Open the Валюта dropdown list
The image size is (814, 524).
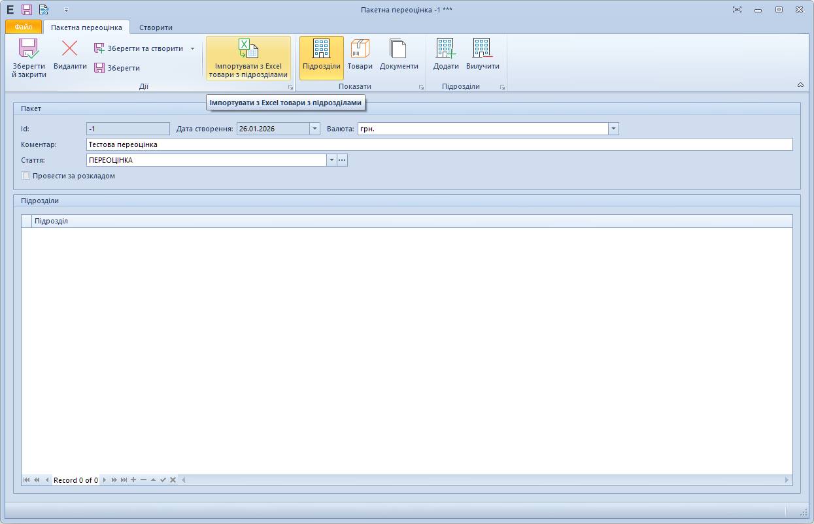coord(613,129)
